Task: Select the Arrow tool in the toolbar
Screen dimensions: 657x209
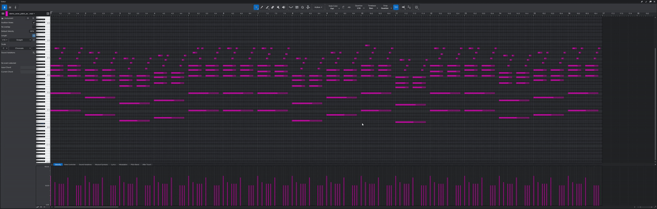Action: click(256, 7)
